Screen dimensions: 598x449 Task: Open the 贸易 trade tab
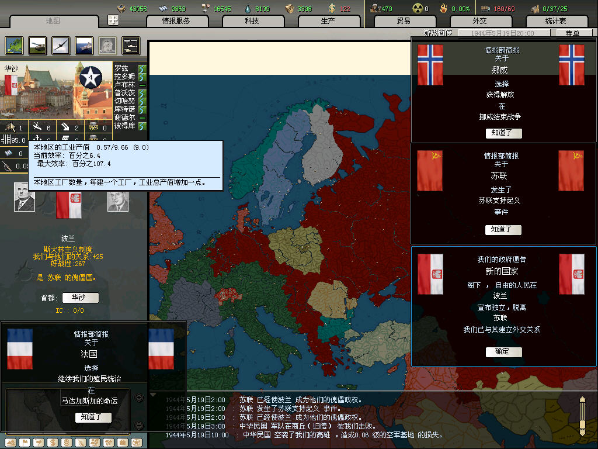point(404,21)
